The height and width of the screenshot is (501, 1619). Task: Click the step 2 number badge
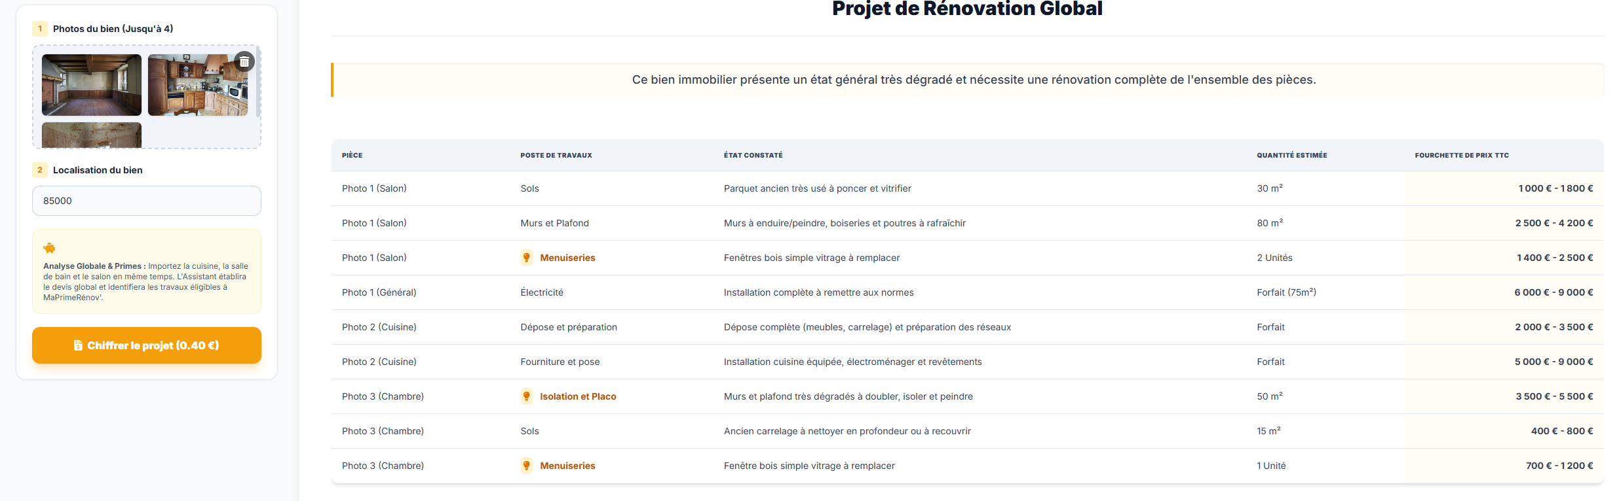(40, 170)
